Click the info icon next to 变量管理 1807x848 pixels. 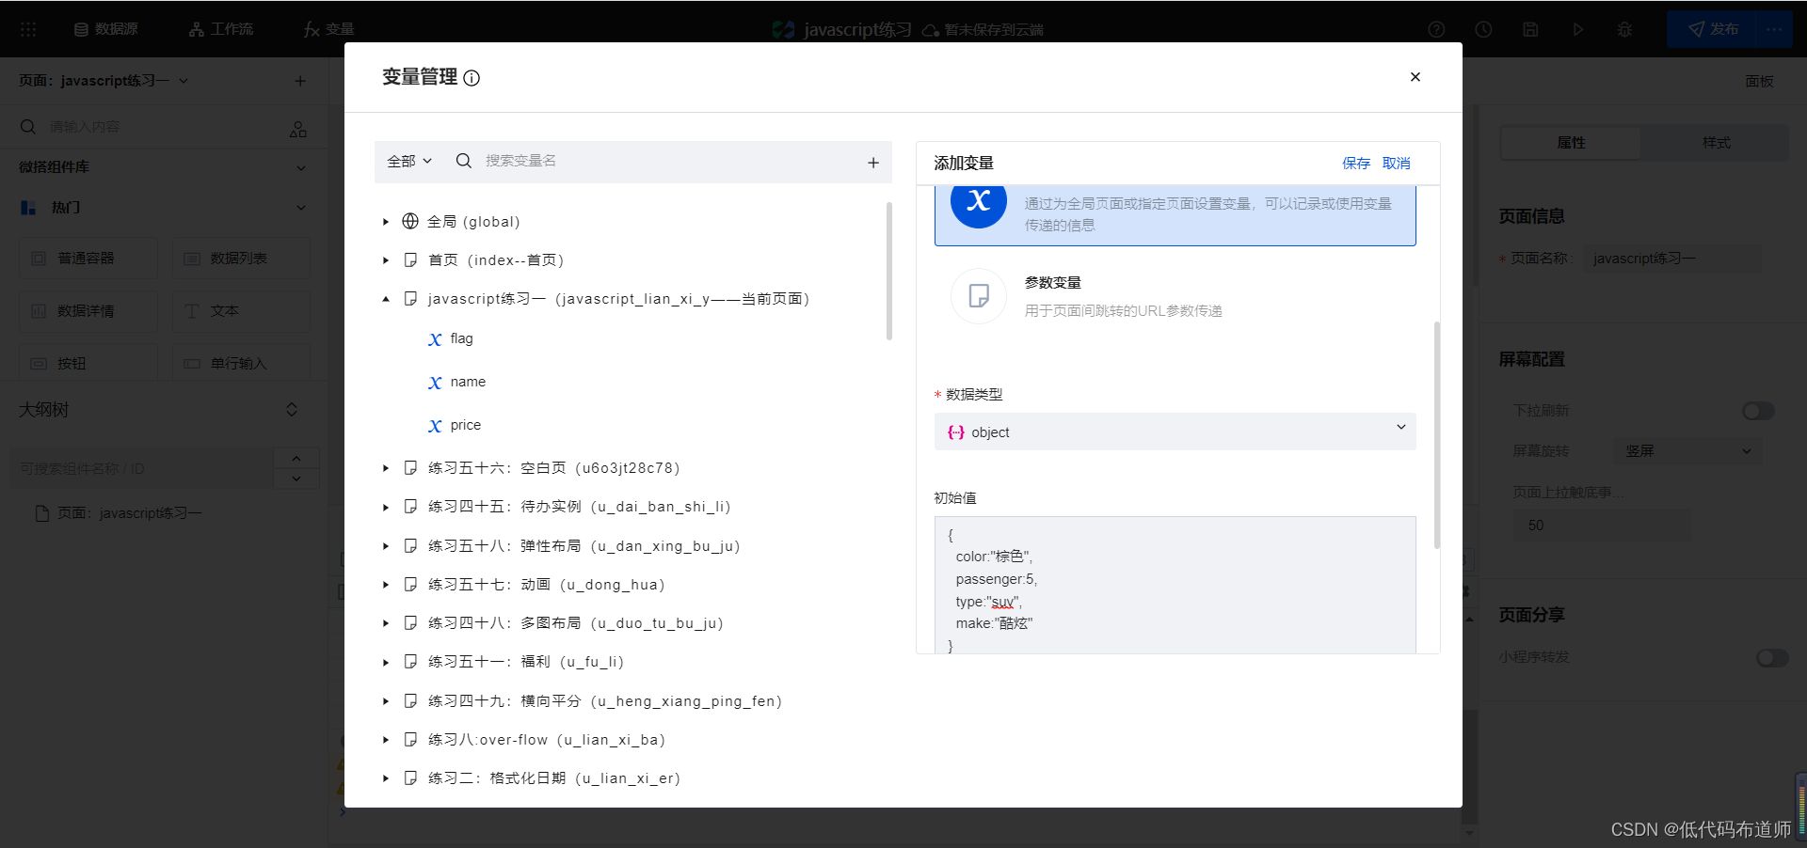pyautogui.click(x=472, y=78)
